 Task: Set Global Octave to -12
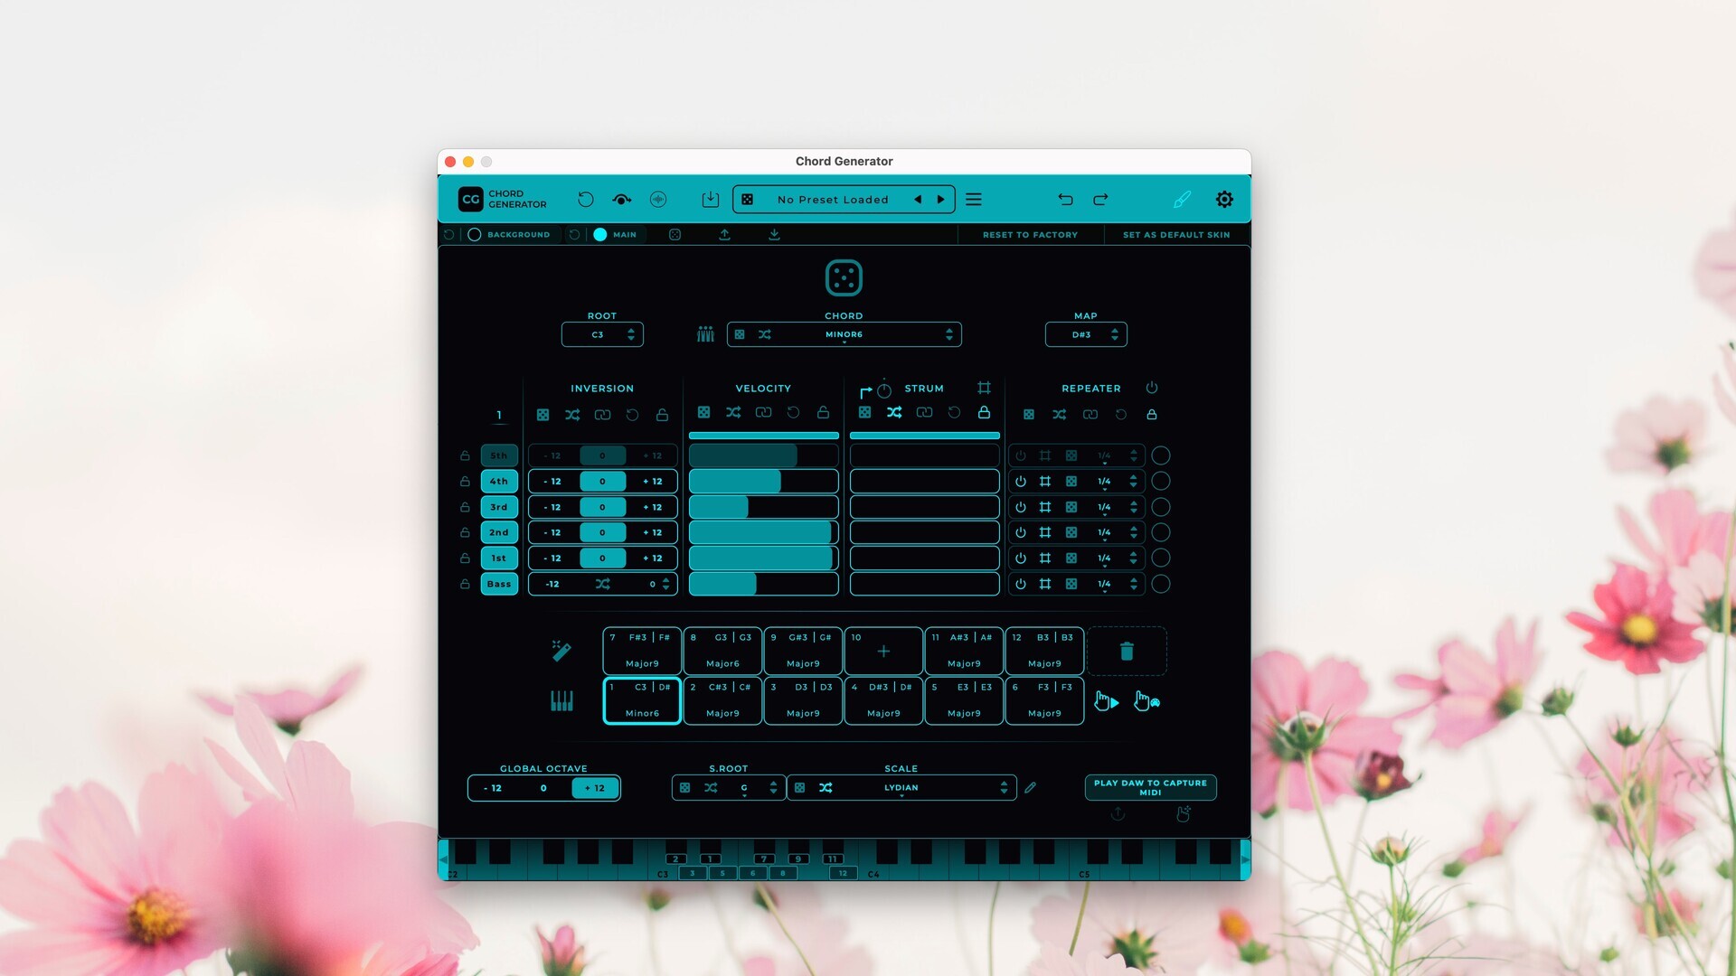[x=493, y=788]
